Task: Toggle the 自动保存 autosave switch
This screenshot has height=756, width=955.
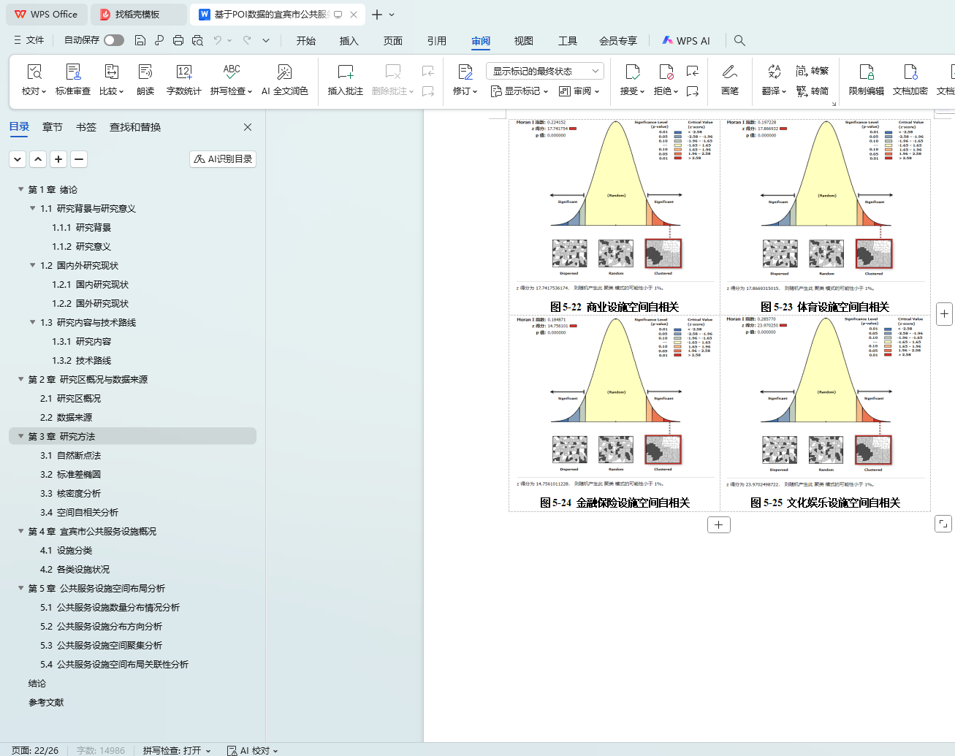Action: (113, 40)
